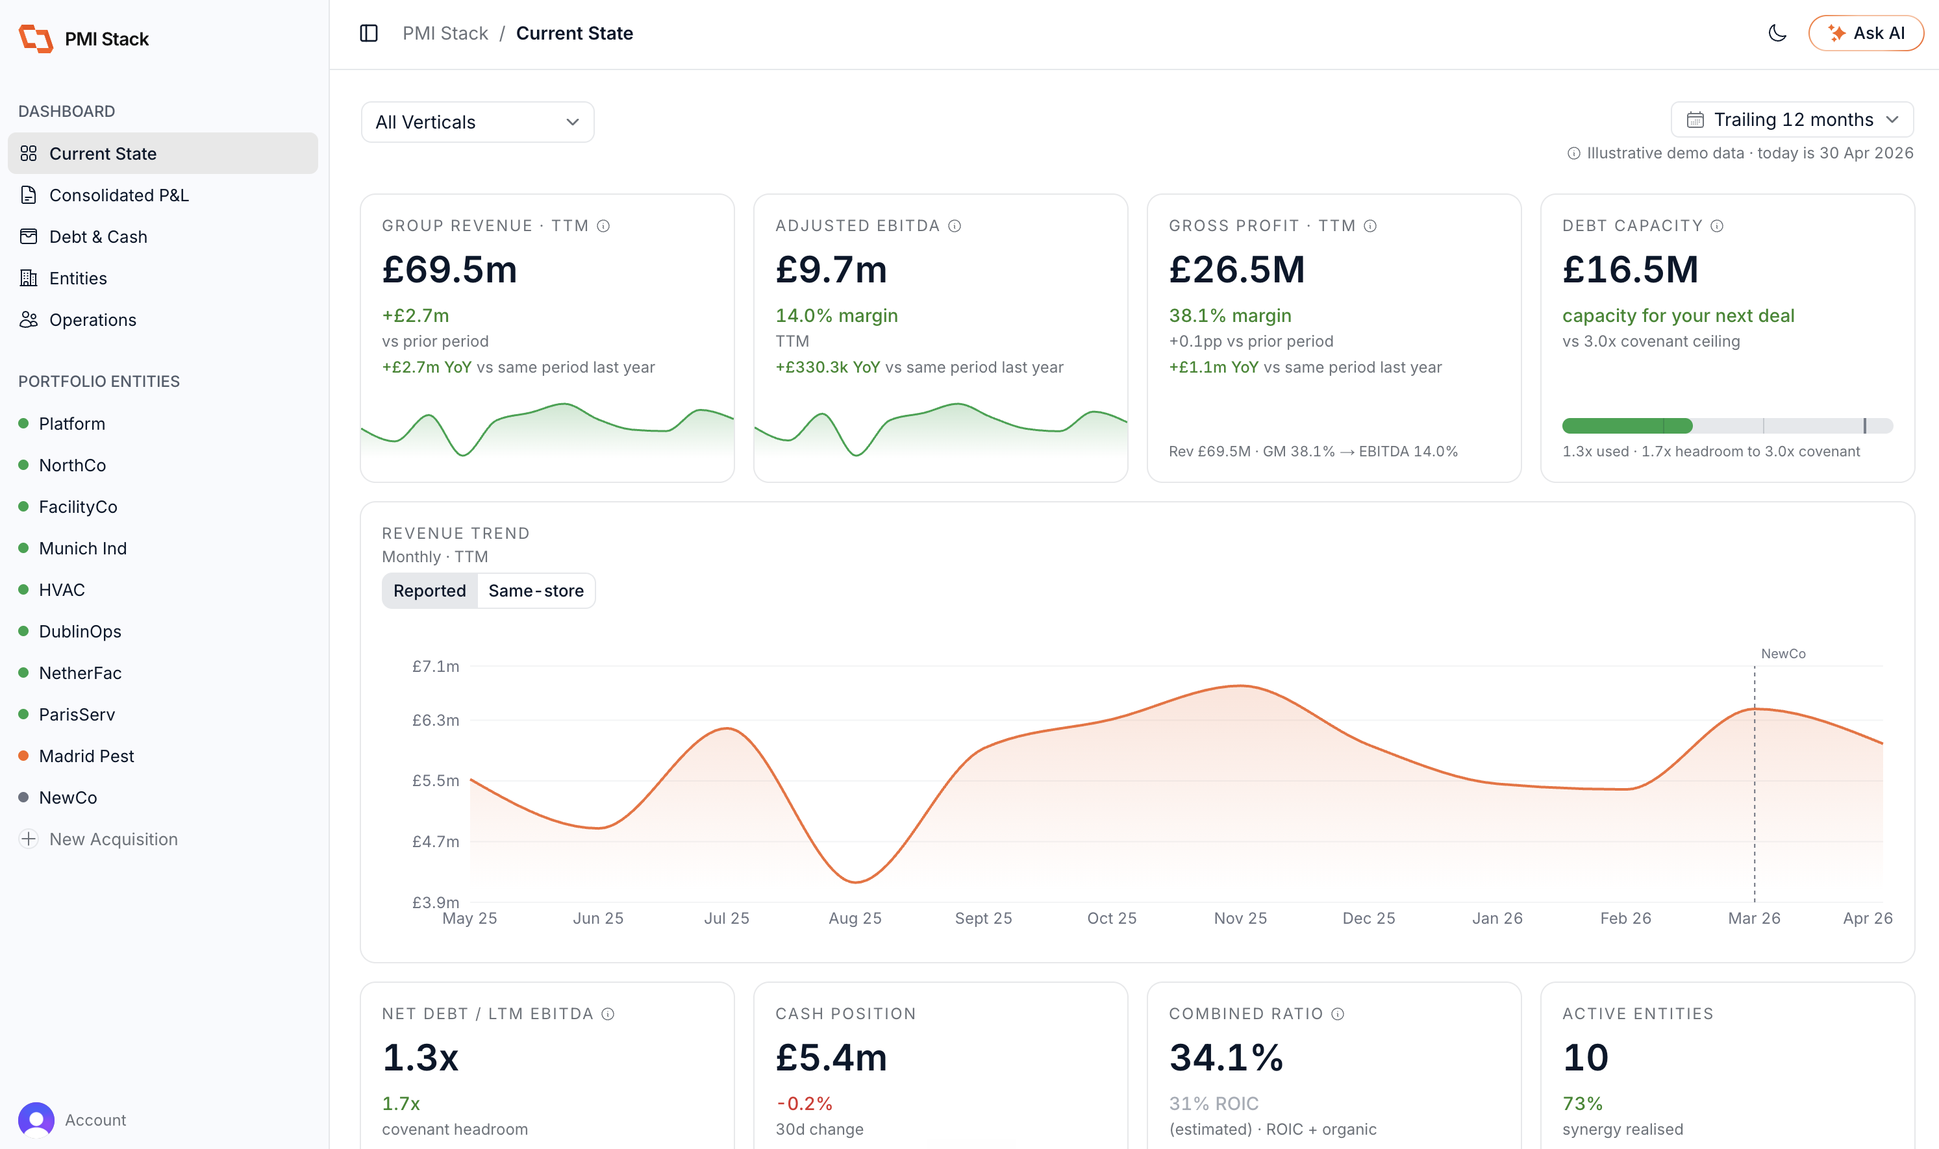Click Current State breadcrumb
This screenshot has height=1149, width=1939.
[x=575, y=33]
